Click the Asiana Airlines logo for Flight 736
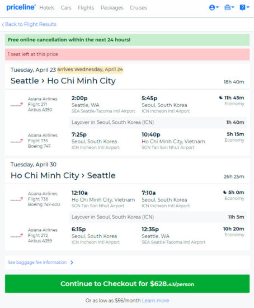This screenshot has height=308, width=254. 16,199
